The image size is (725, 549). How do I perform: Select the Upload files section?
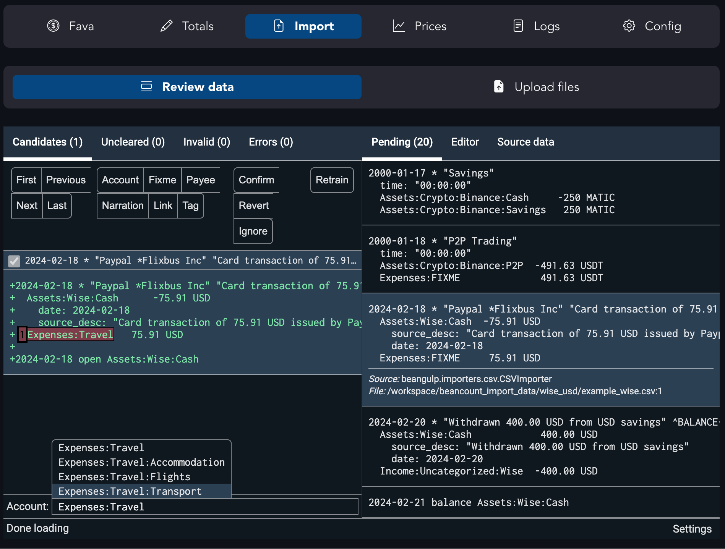point(536,87)
